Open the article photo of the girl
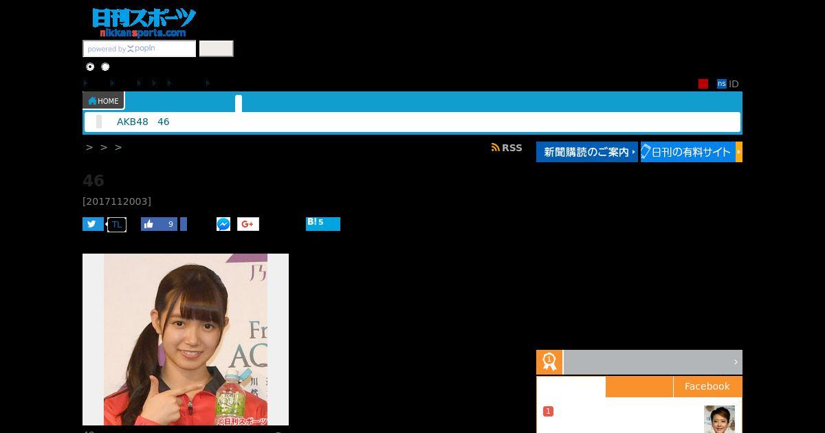 [x=186, y=340]
